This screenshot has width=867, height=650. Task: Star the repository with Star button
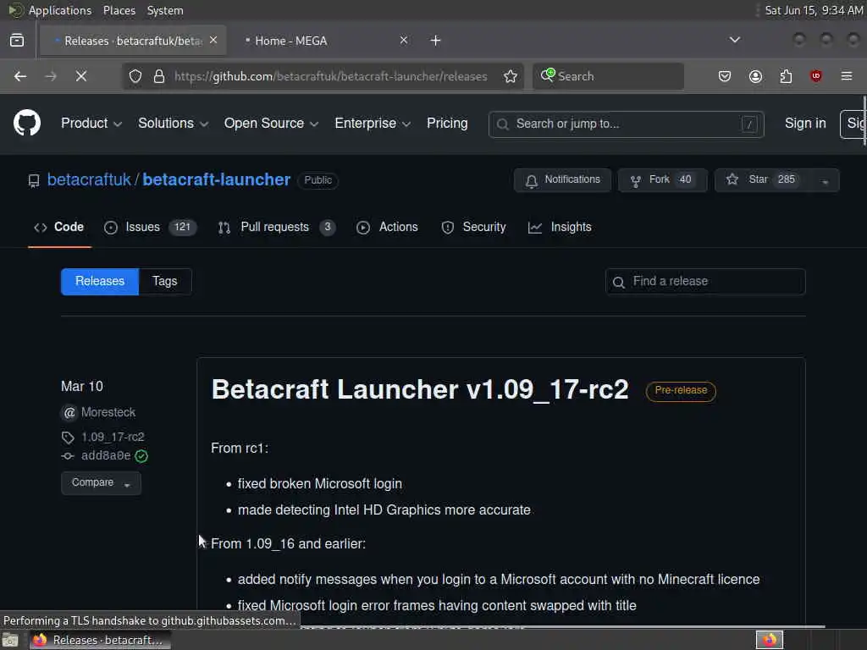763,180
